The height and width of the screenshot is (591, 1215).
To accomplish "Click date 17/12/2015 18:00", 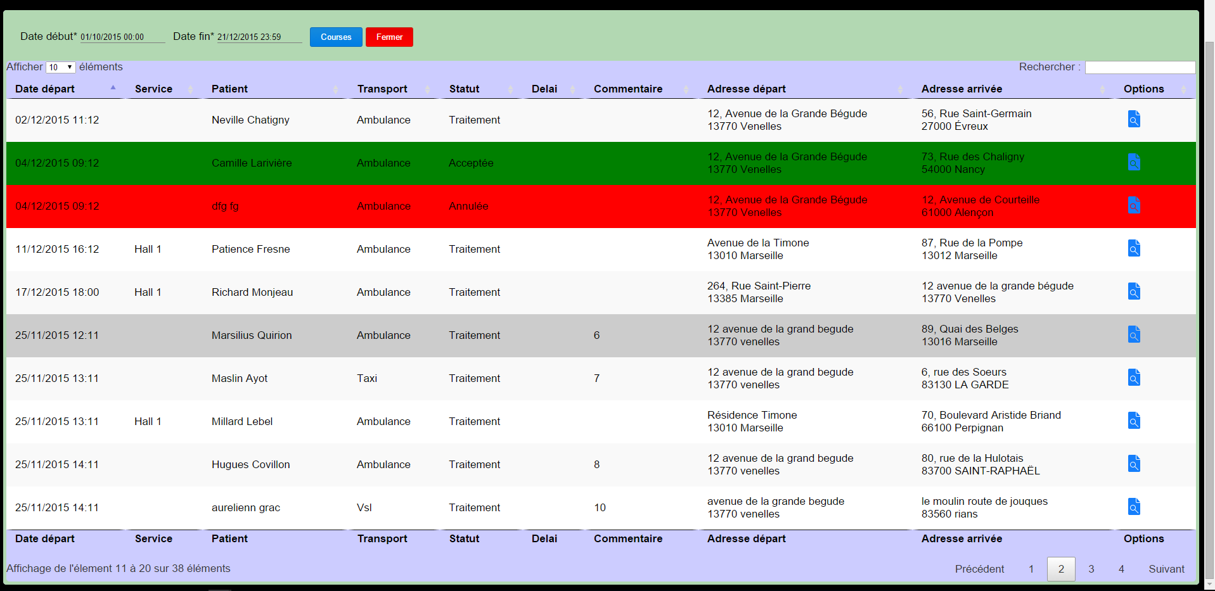I will (57, 292).
